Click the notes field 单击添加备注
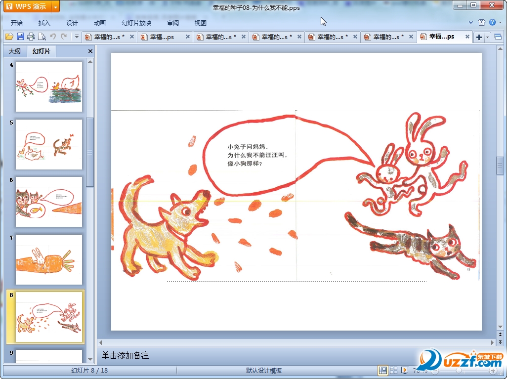507x379 pixels. (125, 355)
